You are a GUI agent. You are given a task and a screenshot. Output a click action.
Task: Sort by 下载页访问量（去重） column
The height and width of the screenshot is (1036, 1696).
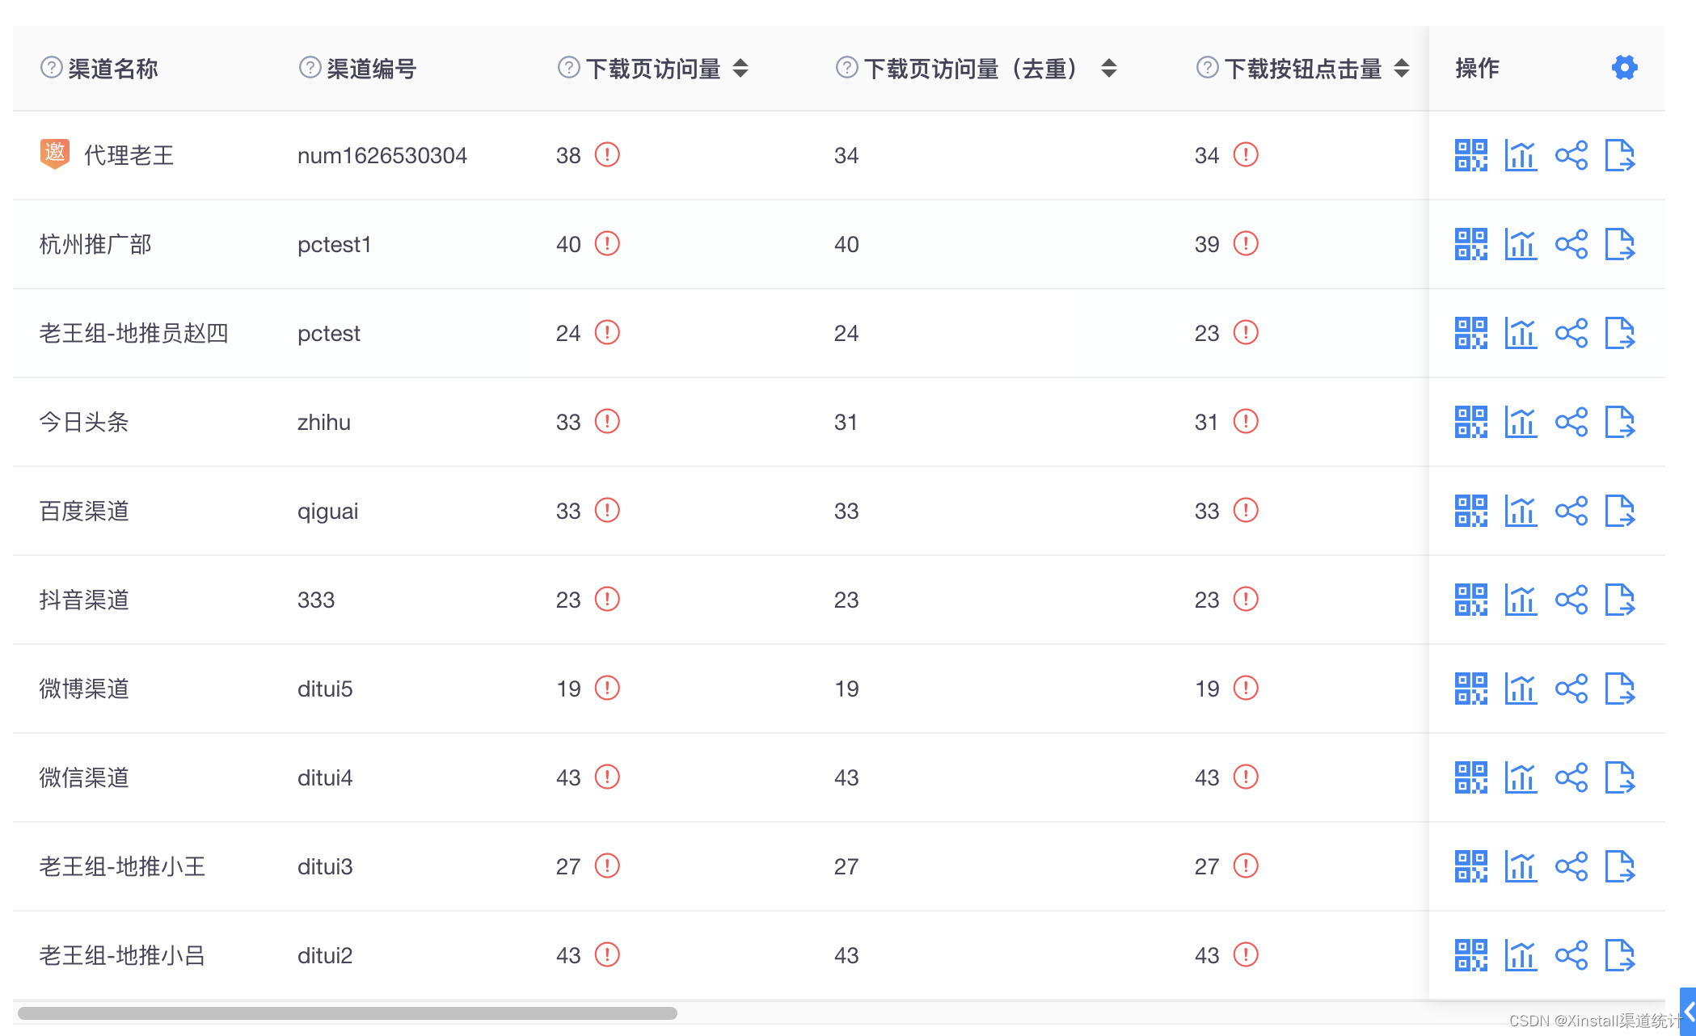(x=1109, y=68)
